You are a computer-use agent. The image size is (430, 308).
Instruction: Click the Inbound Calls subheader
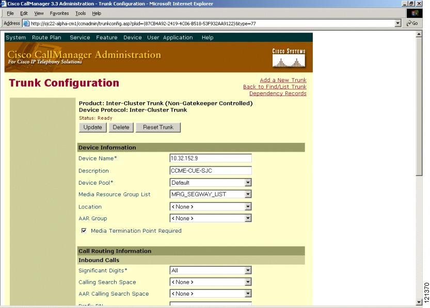(x=191, y=260)
